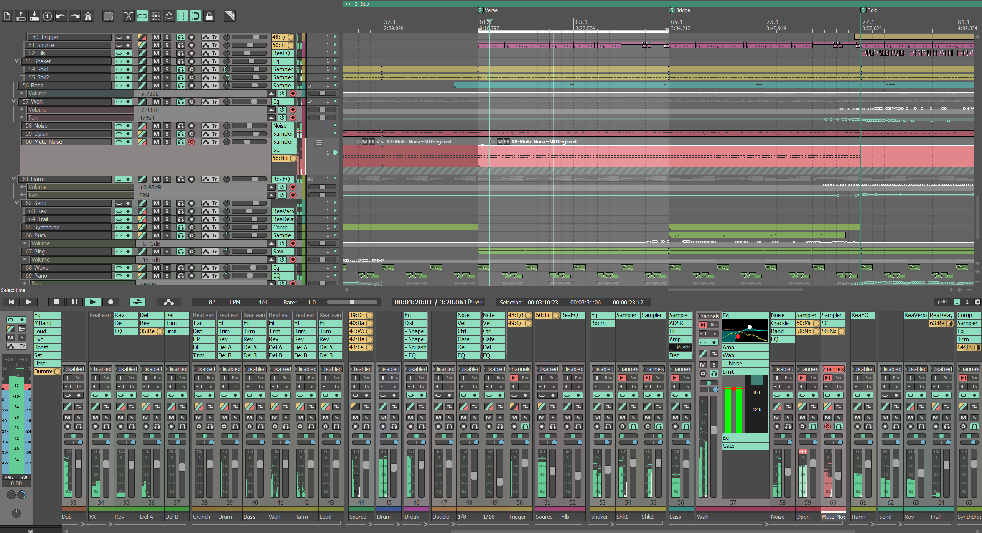Viewport: 982px width, 533px height.
Task: Toggle the auto-crossfade icon
Action: 129,16
